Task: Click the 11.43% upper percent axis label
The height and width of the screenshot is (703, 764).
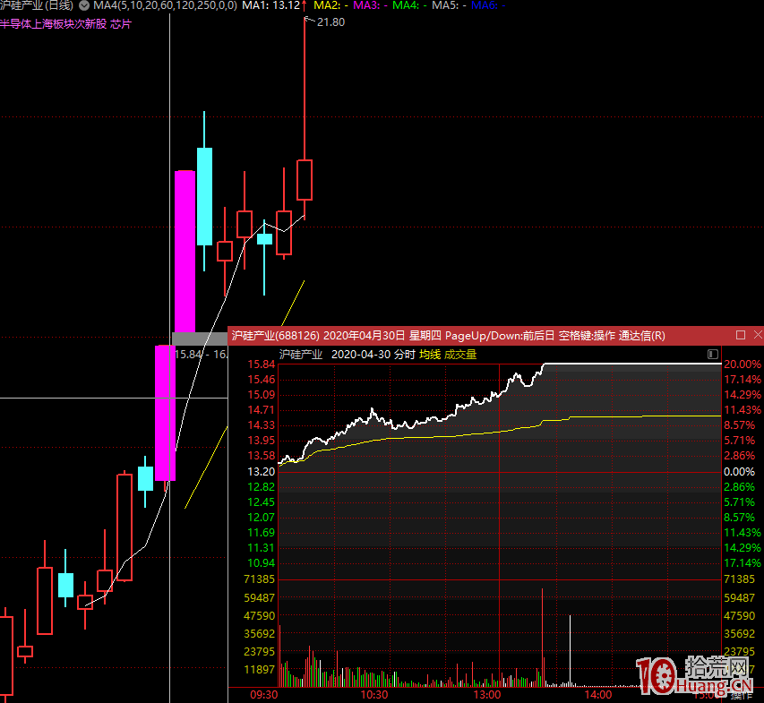Action: coord(743,410)
